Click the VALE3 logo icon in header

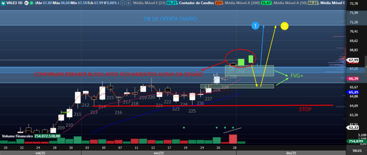4,3
